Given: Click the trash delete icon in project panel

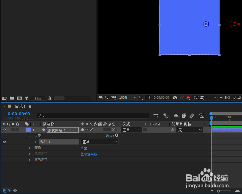Looking at the screenshot, I should coord(49,98).
